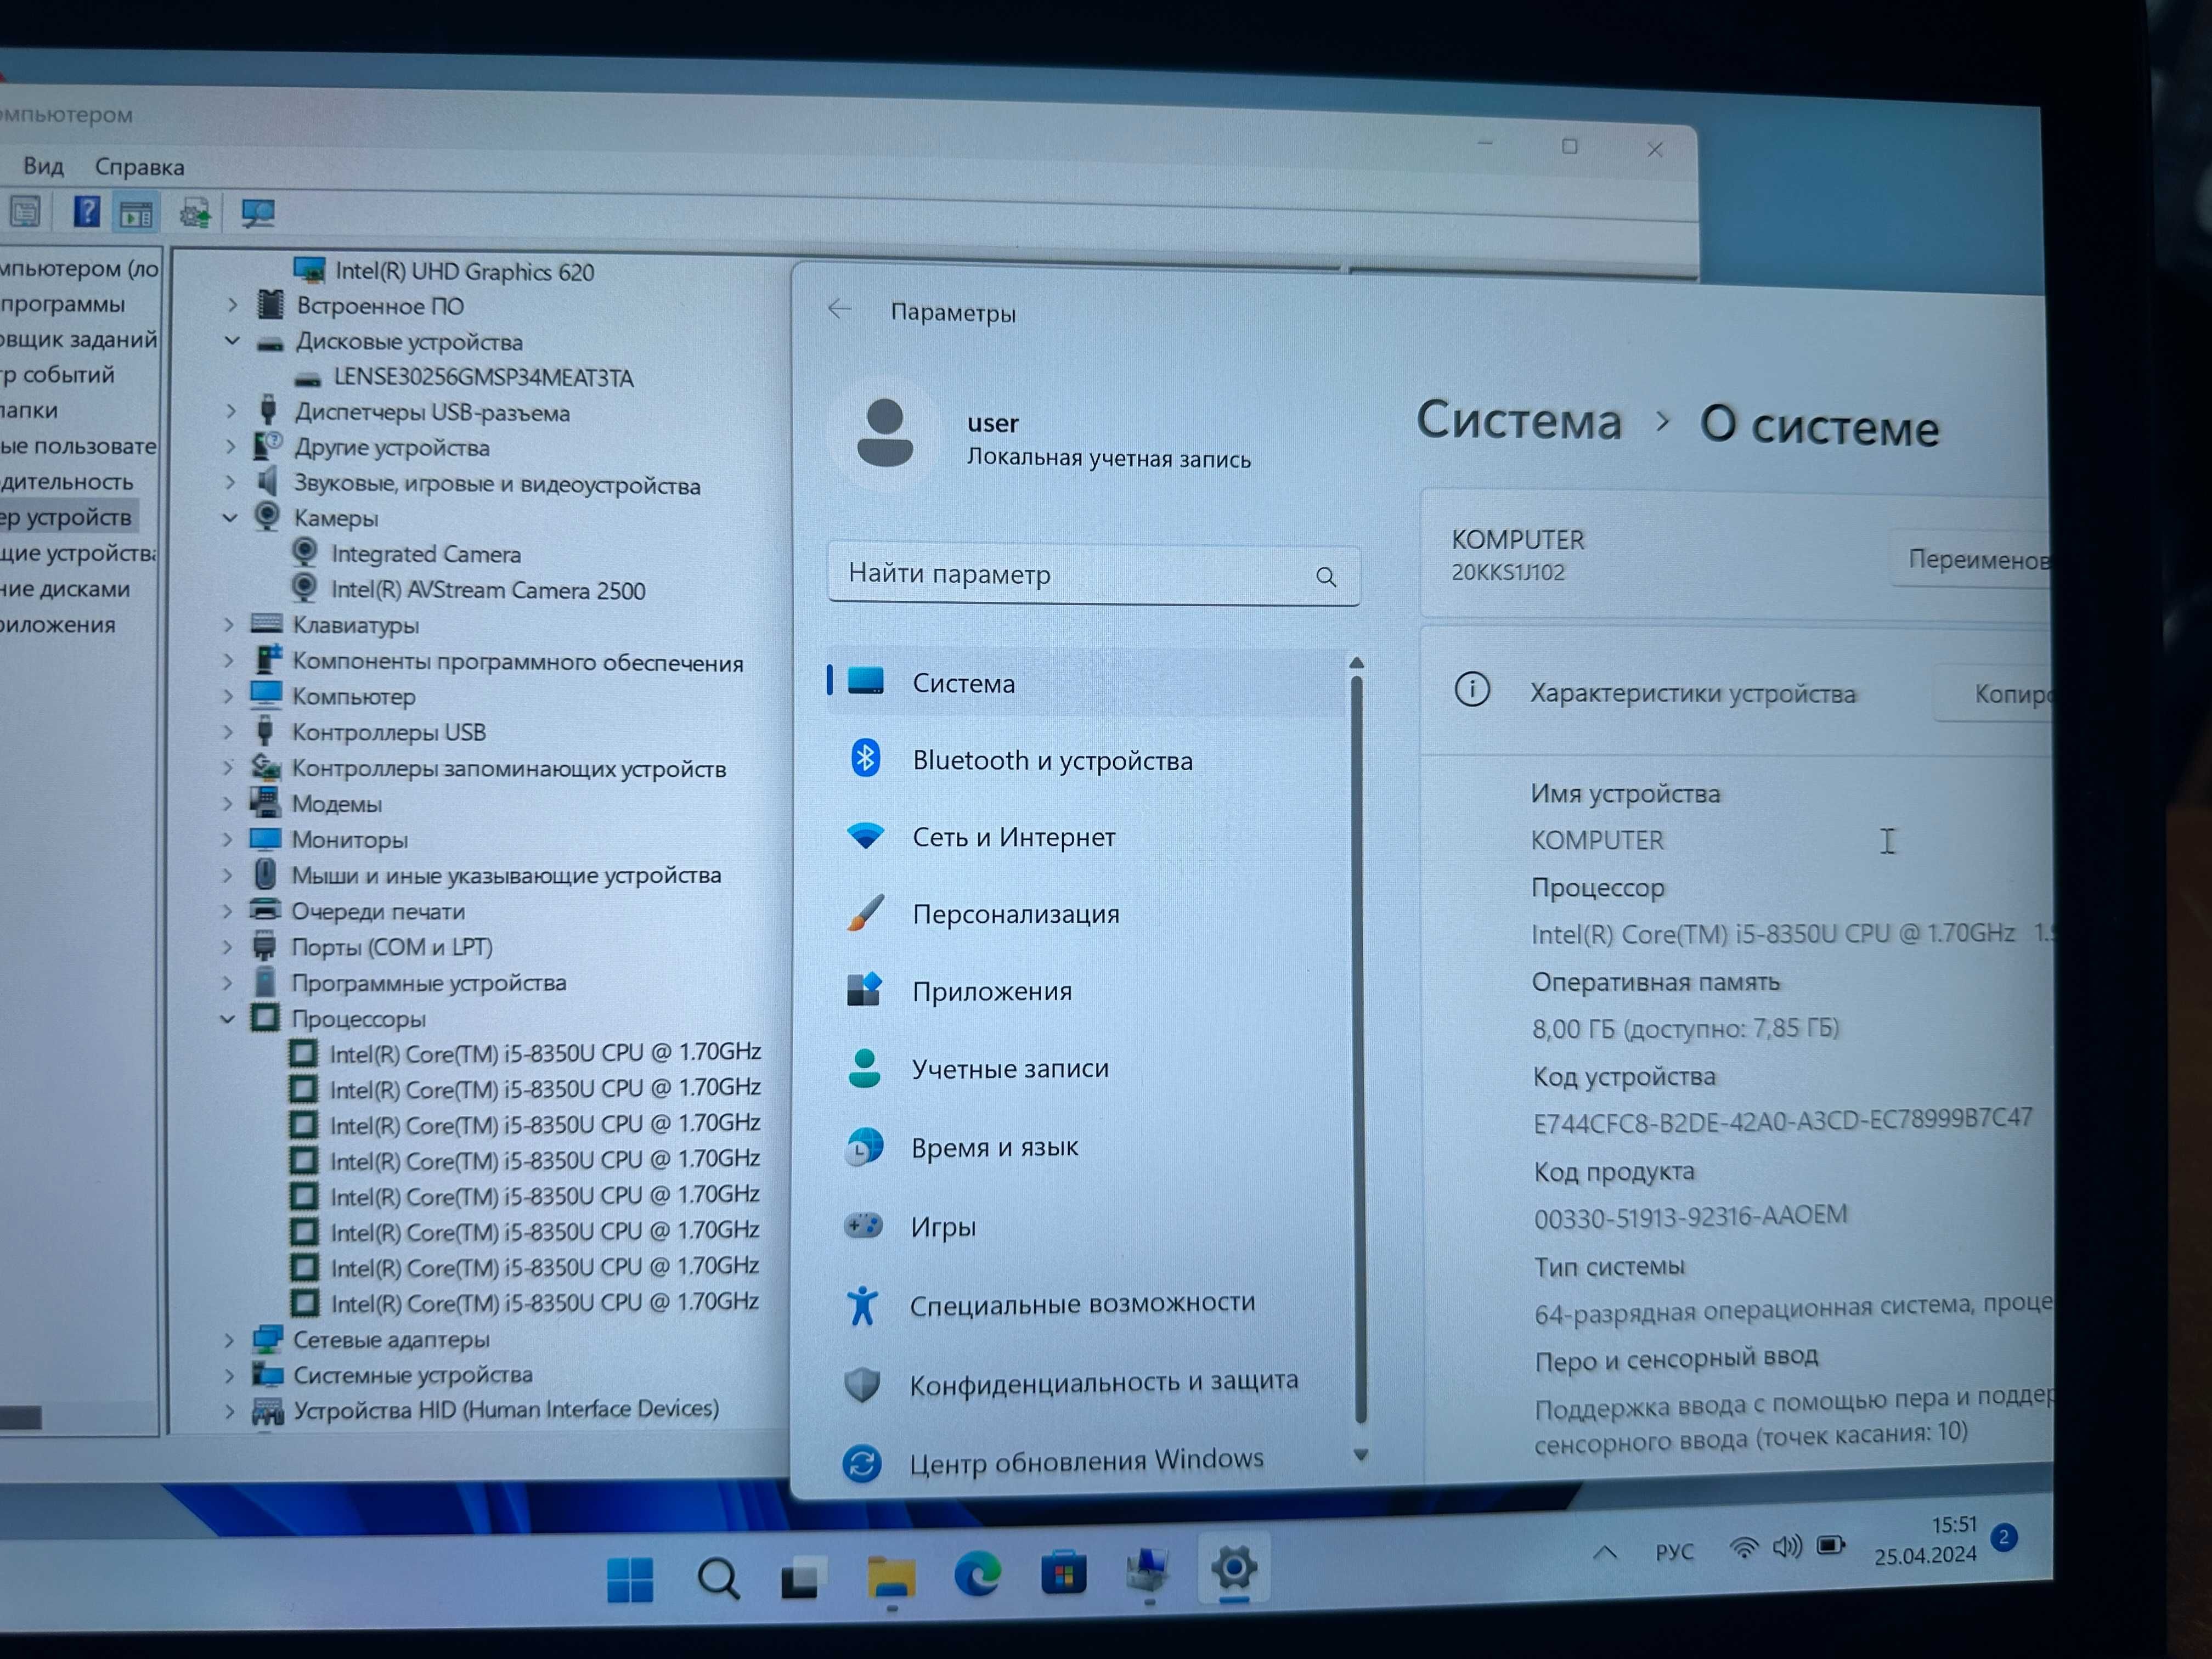The height and width of the screenshot is (1659, 2212).
Task: Expand the Сетевые адаптеры node
Action: [229, 1339]
